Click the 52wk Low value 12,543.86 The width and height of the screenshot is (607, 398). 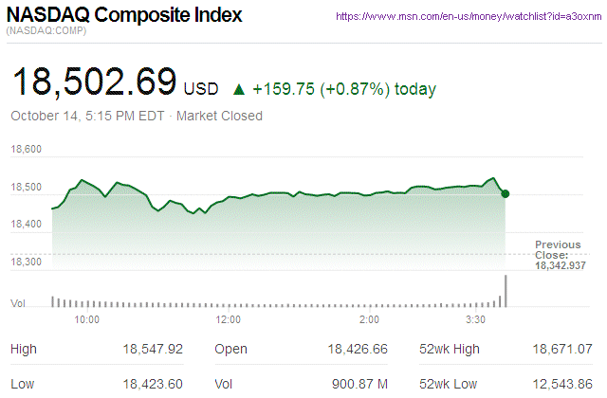[x=563, y=383]
